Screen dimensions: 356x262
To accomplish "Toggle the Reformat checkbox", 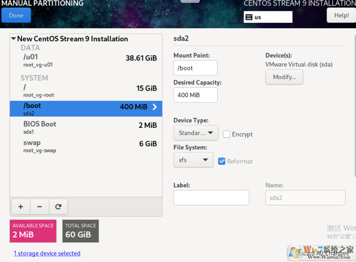I will (221, 161).
